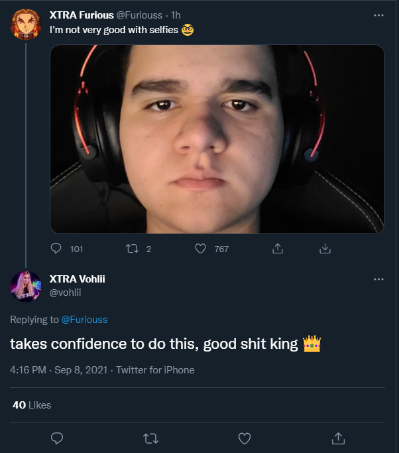
Task: Open the 1h timestamp on Furious's tweet
Action: [176, 15]
